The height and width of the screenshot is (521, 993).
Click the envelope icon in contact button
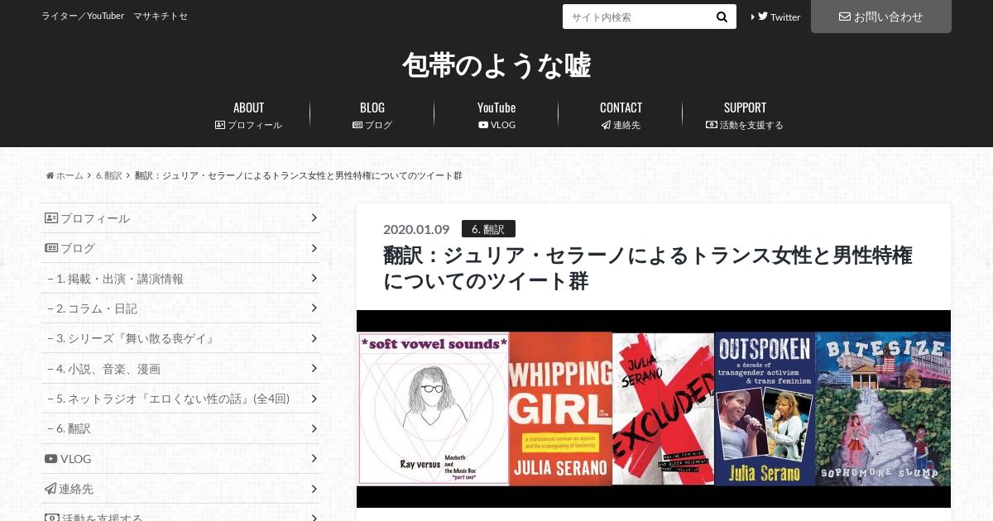pos(845,16)
